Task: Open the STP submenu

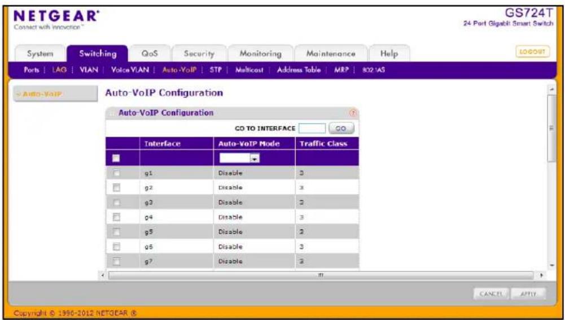Action: click(x=215, y=71)
